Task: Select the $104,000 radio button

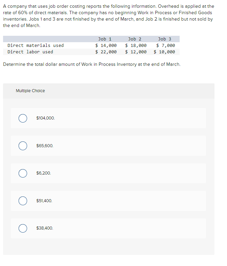Action: [23, 118]
